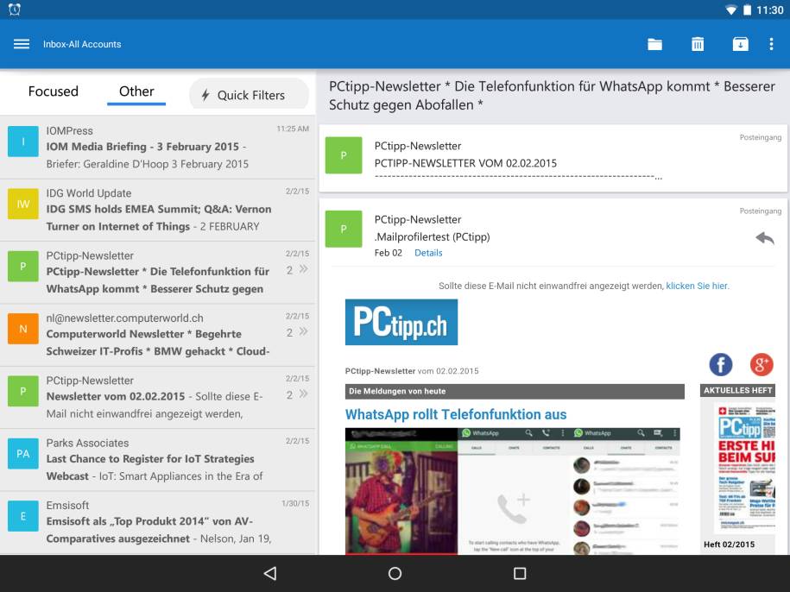This screenshot has height=592, width=790.
Task: Tap the Android recent apps button
Action: pyautogui.click(x=520, y=573)
